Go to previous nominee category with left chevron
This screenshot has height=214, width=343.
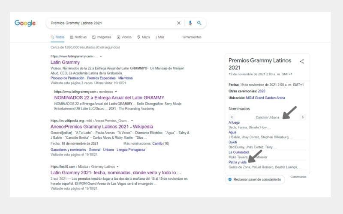tap(232, 117)
